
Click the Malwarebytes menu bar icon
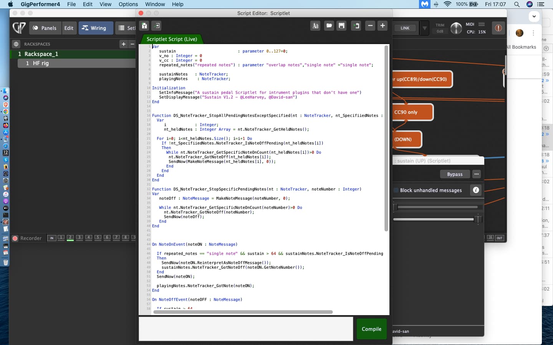(424, 4)
